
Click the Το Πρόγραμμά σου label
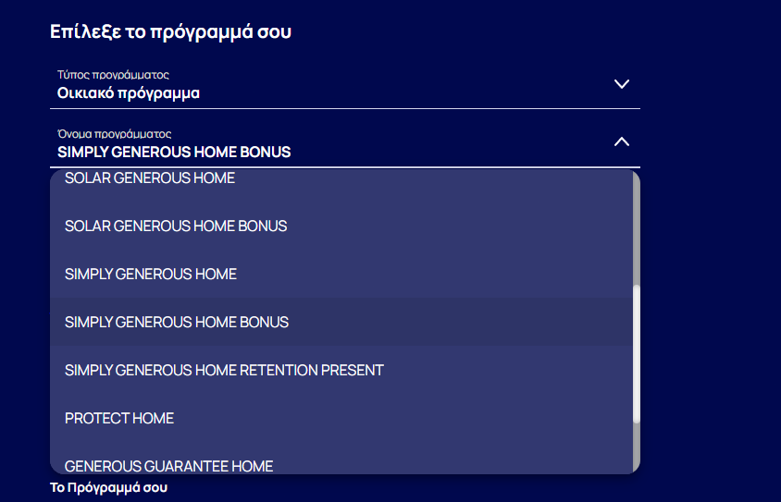coord(109,487)
